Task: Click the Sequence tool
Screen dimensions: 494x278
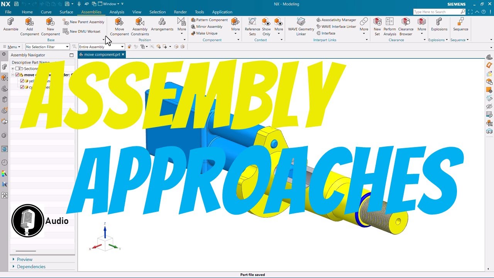Action: pos(460,24)
